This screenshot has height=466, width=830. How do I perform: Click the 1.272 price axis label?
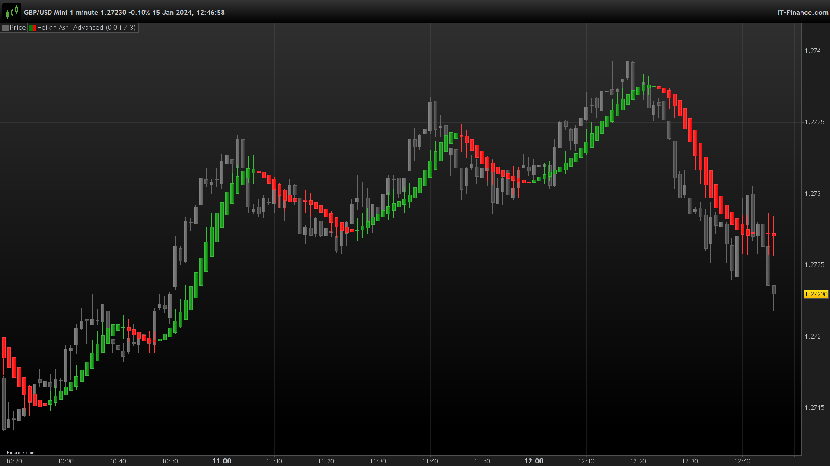(812, 337)
